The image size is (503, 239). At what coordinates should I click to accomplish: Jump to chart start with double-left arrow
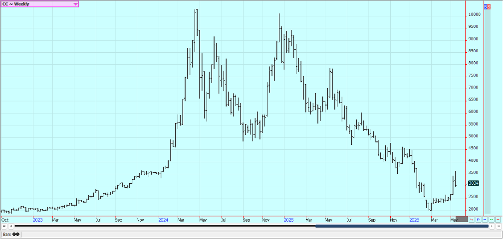(x=4, y=226)
